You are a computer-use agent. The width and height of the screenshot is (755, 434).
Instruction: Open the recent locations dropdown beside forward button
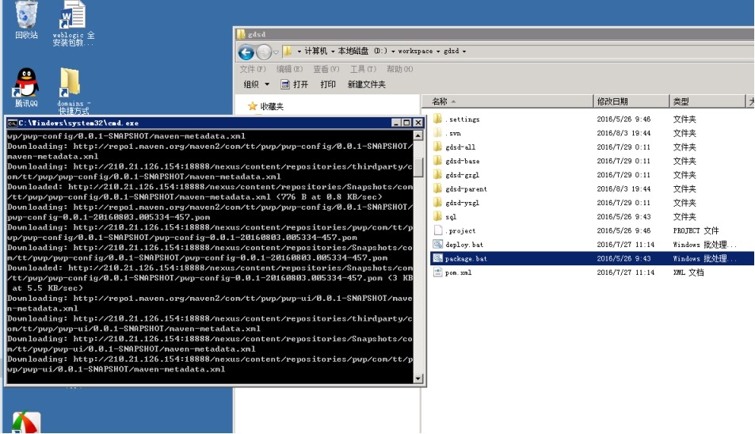(276, 52)
